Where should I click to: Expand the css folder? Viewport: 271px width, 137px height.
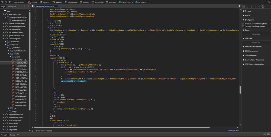pos(9,109)
